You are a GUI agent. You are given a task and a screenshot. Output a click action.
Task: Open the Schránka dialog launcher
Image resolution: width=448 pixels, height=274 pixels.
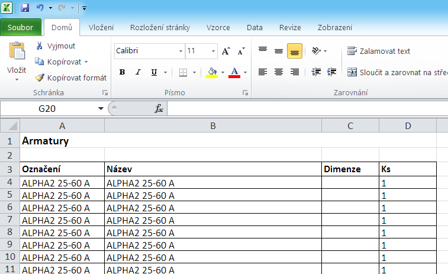(x=105, y=92)
